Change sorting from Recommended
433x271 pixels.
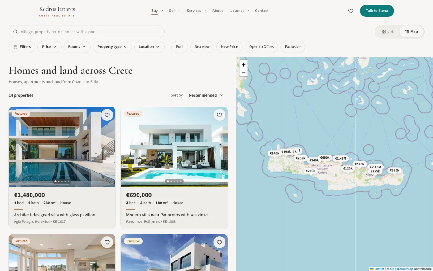(x=206, y=95)
